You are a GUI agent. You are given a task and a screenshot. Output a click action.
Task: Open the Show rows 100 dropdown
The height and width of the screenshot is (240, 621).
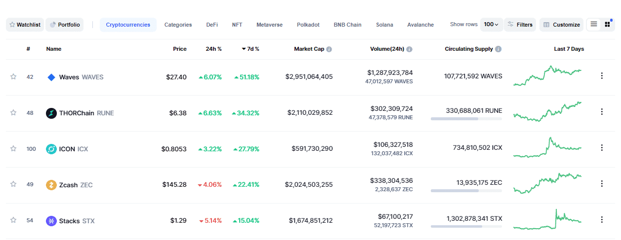tap(491, 25)
